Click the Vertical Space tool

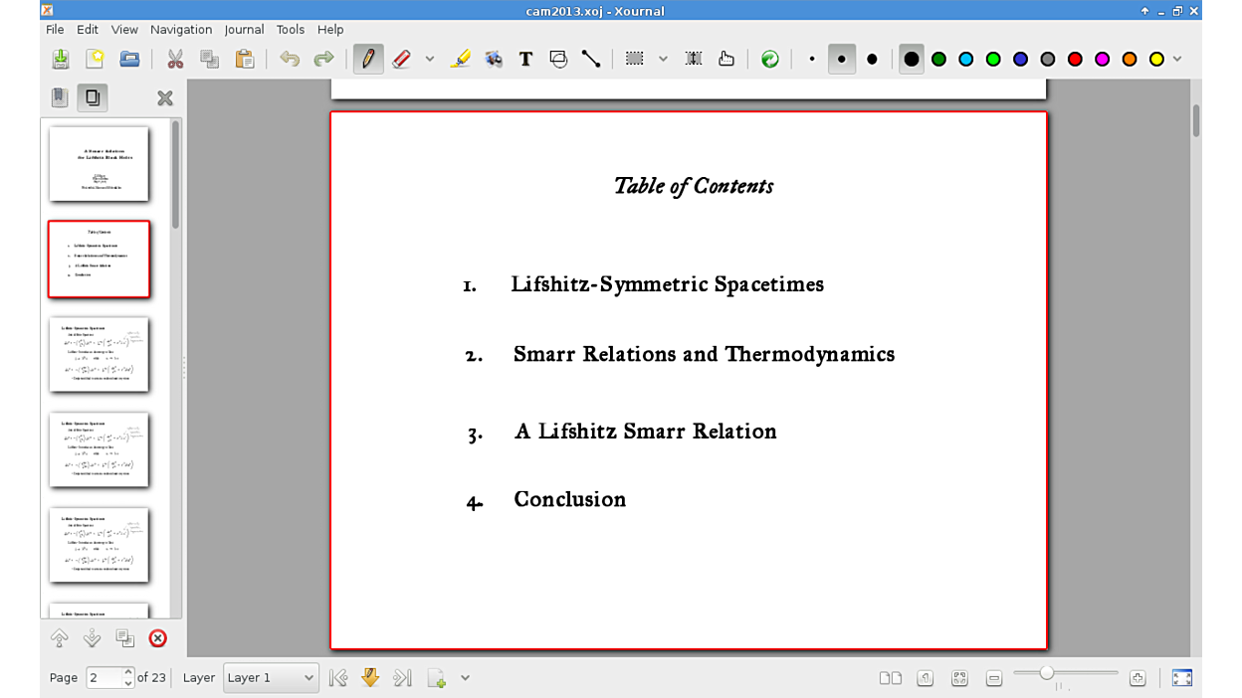coord(694,60)
